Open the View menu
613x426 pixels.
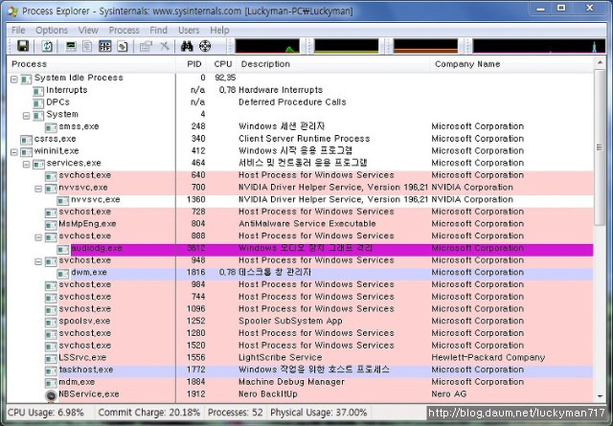[x=88, y=30]
